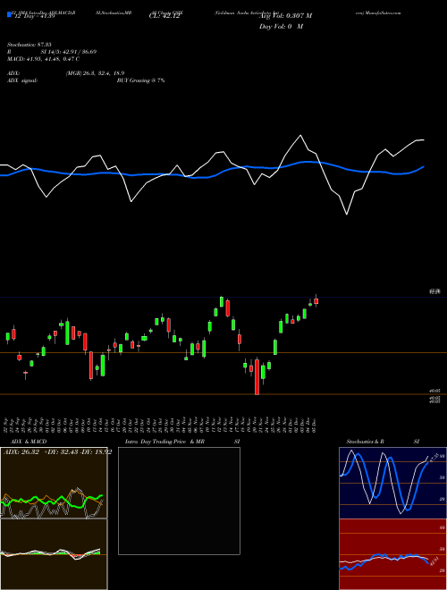Click the ADX indicator mini chart
The height and width of the screenshot is (590, 447).
coord(54,483)
